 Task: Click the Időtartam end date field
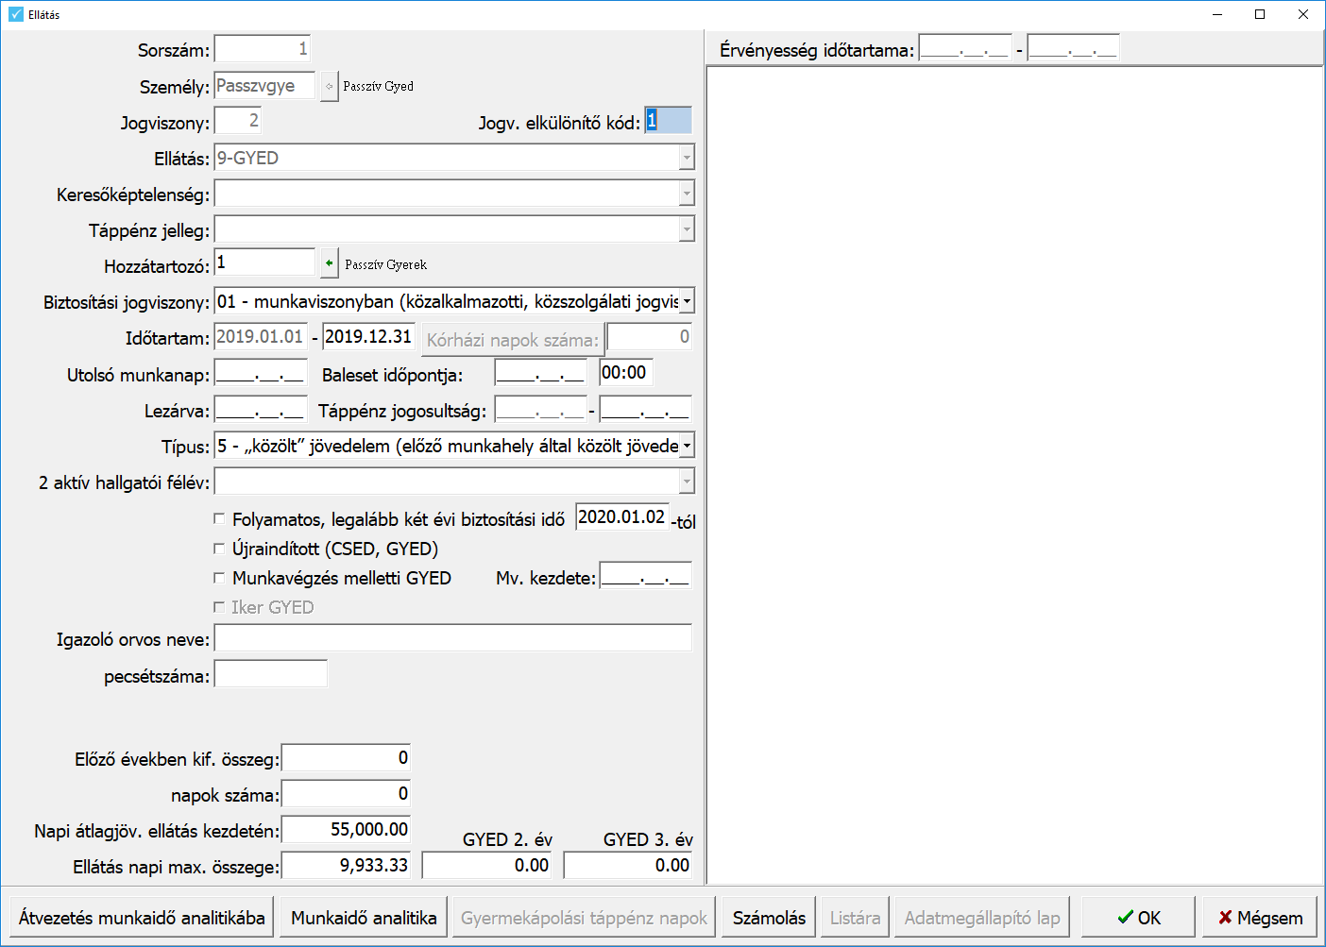368,337
